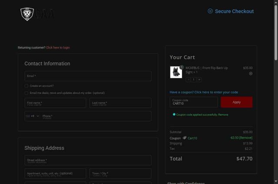Image resolution: width=278 pixels, height=184 pixels.
Task: Click the Cart10 coupon label
Action: click(192, 138)
